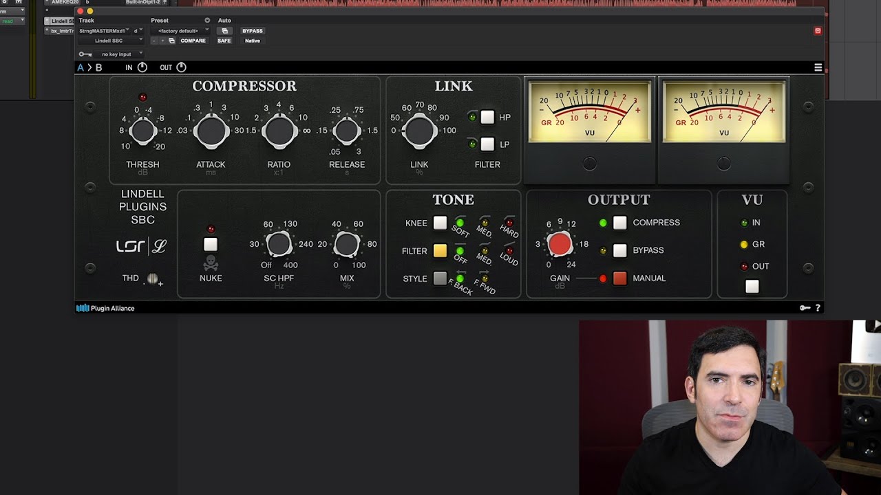Click the right VU meter calibration screw
881x495 pixels.
tap(723, 164)
